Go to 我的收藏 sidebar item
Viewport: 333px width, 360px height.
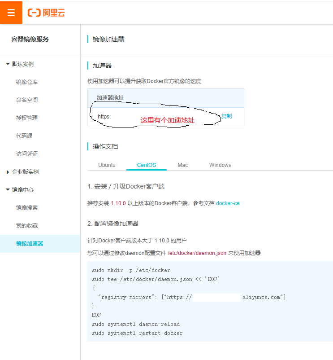(27, 226)
